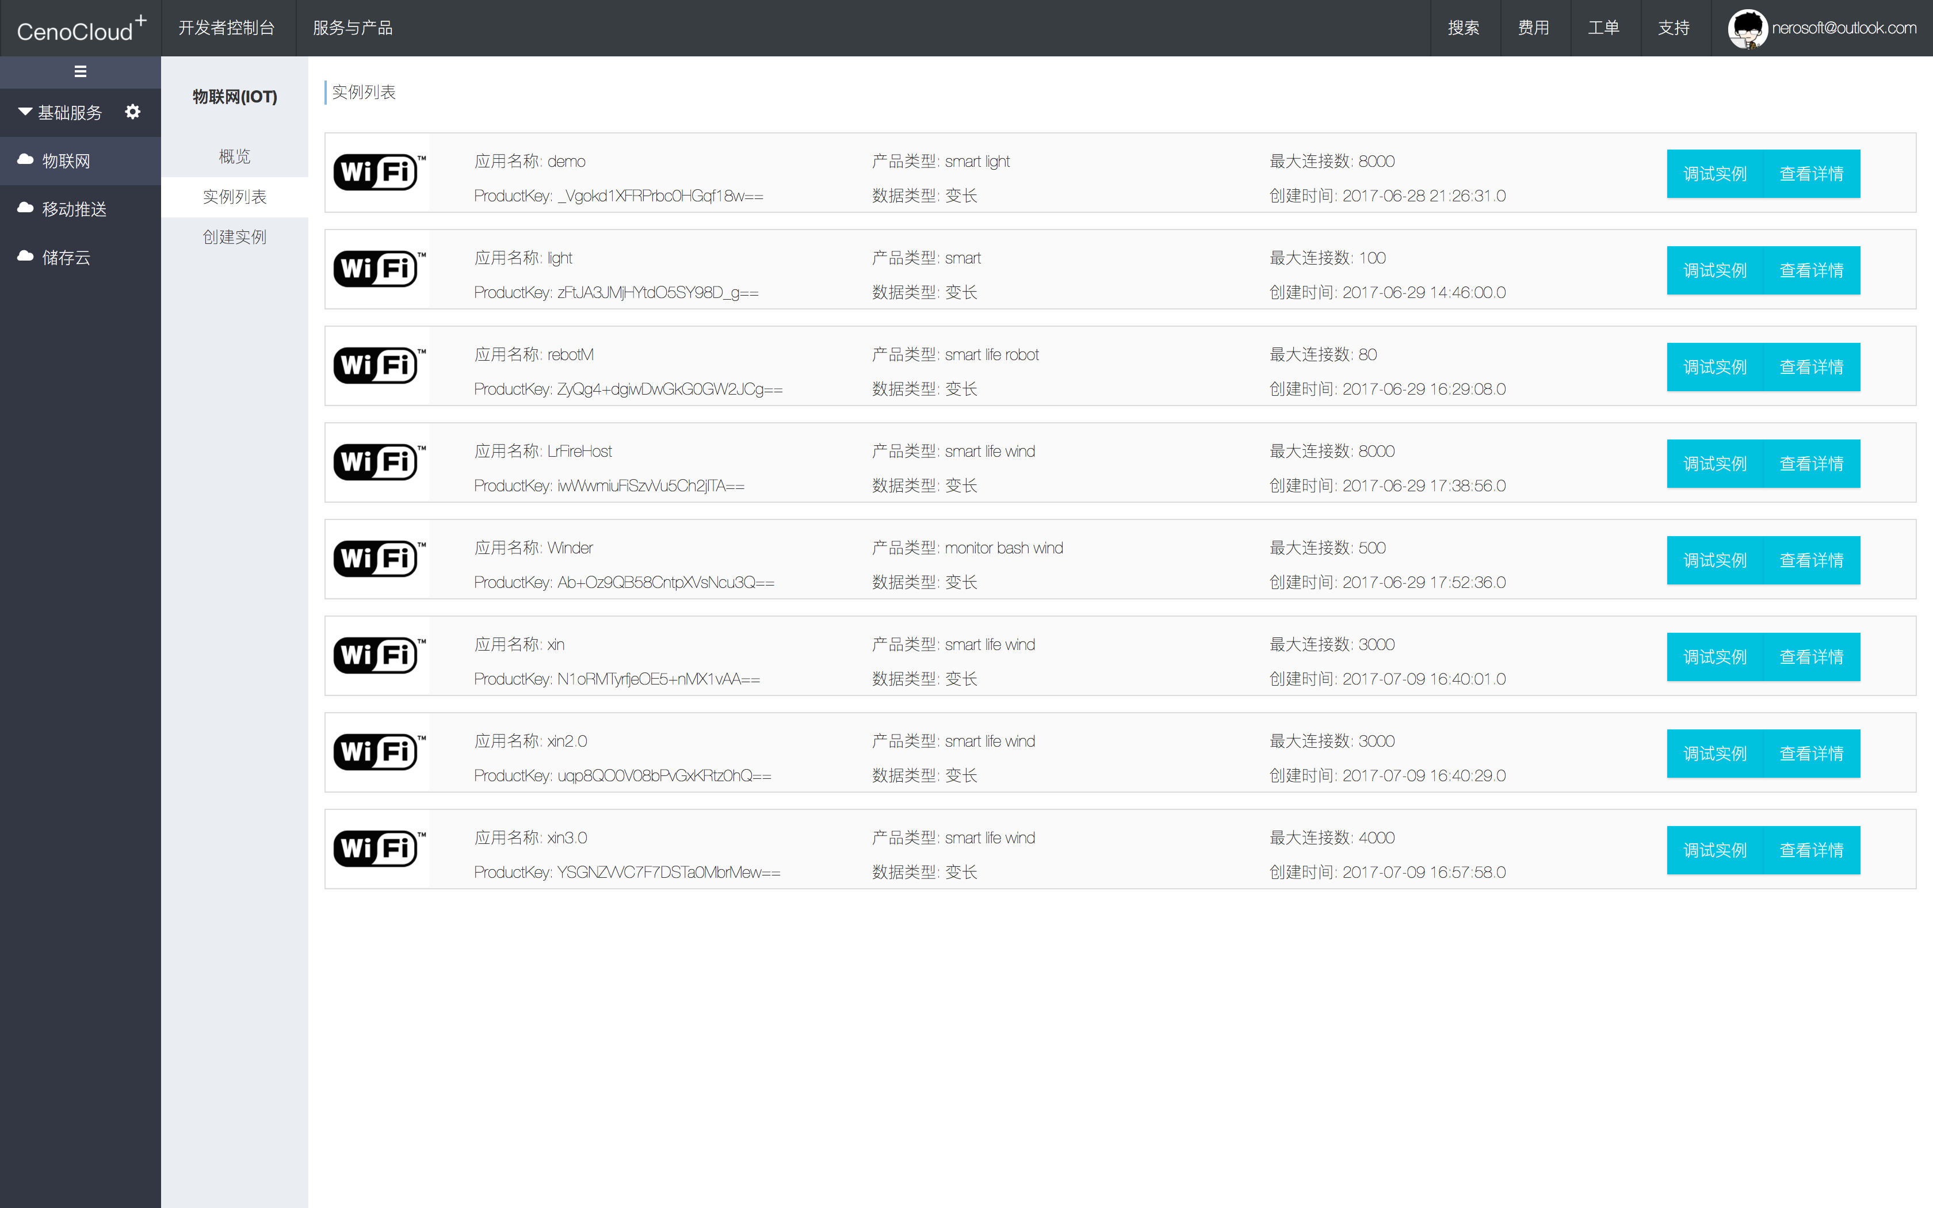Select 创建实例 in the IoT submenu
Screen dimensions: 1933x1208
[234, 237]
